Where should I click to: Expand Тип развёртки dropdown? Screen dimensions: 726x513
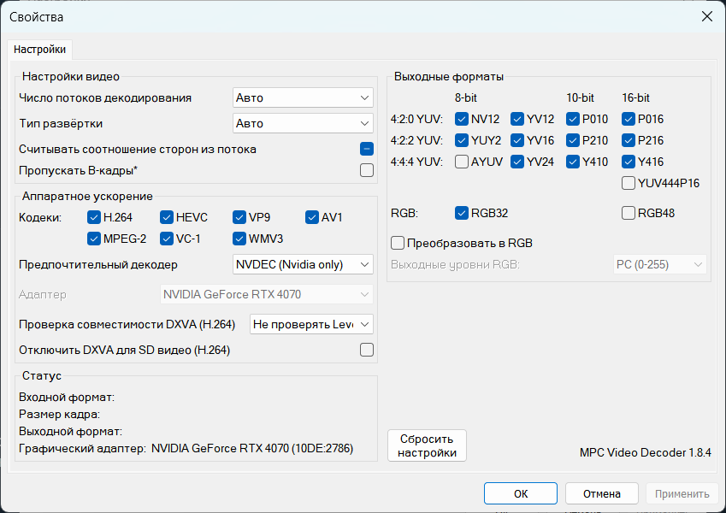tap(303, 123)
